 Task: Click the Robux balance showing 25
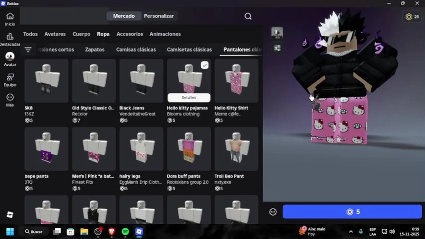(412, 17)
